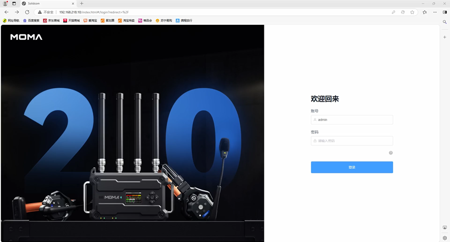
Task: Click the 密码 label text
Action: pyautogui.click(x=315, y=132)
